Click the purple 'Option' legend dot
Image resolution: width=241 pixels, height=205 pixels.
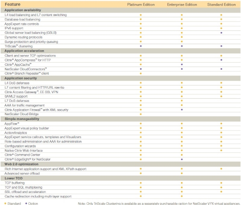click(x=26, y=203)
